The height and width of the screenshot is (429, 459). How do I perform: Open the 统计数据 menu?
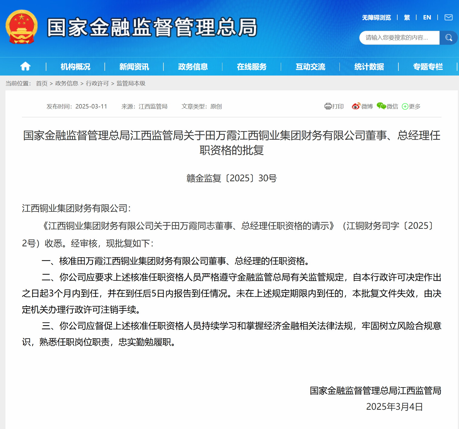[369, 67]
